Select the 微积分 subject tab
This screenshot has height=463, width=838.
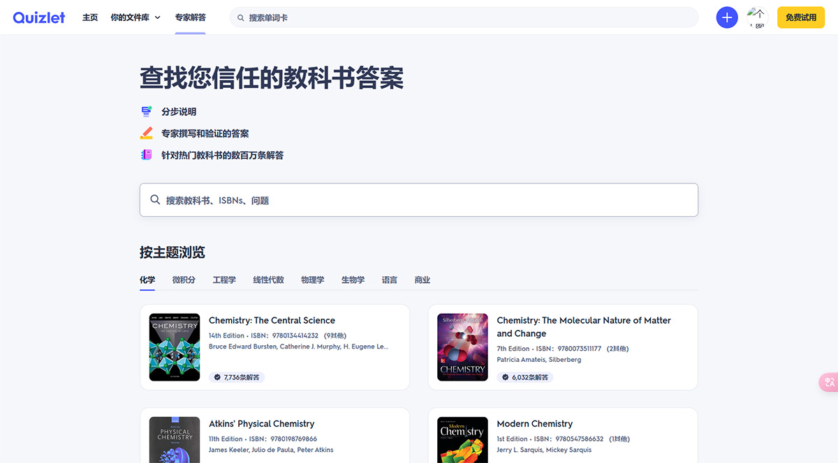click(x=183, y=279)
